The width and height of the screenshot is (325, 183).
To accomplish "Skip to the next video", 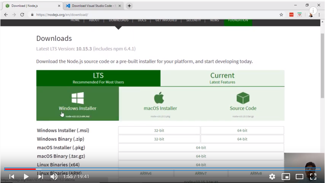I will (x=40, y=177).
